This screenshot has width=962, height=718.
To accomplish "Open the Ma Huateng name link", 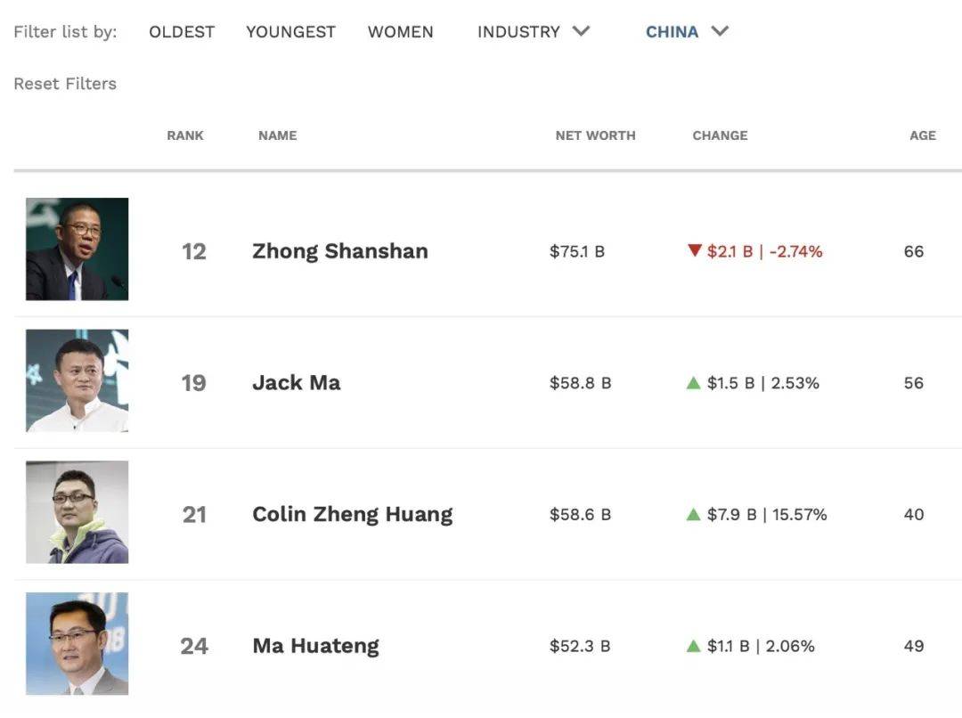I will pos(315,646).
